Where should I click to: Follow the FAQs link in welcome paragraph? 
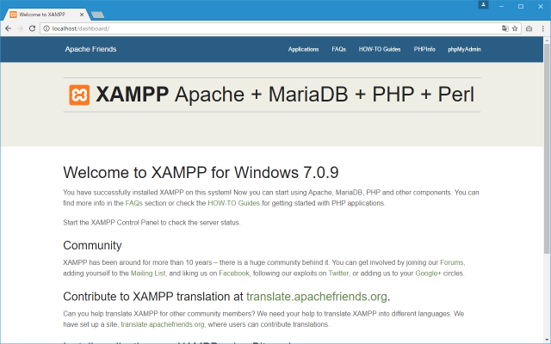tap(134, 203)
